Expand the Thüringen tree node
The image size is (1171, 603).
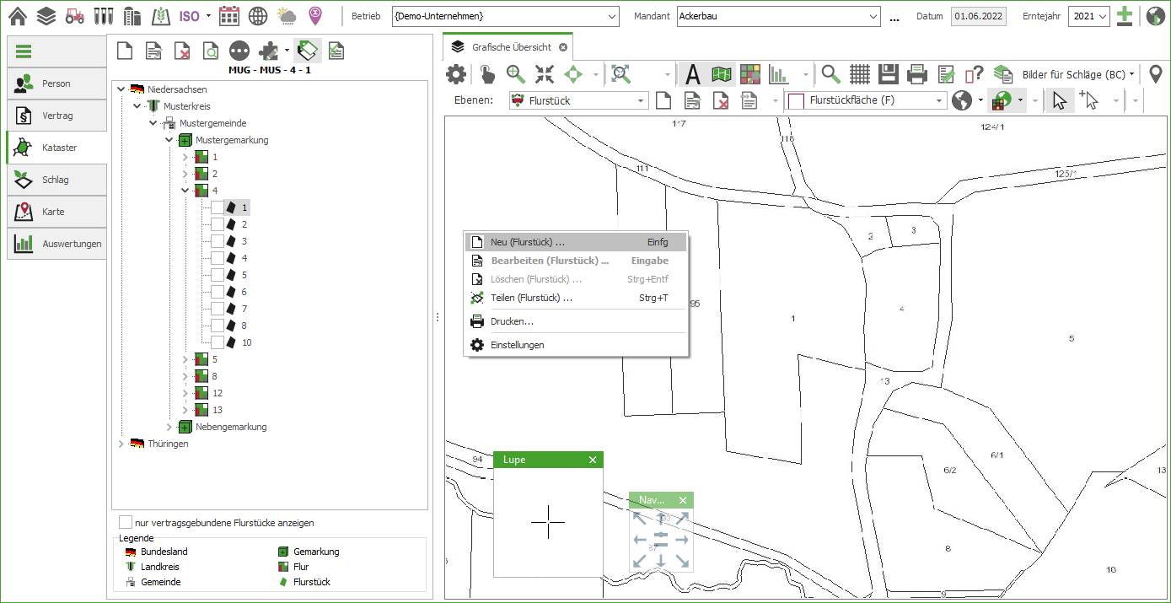(x=120, y=444)
